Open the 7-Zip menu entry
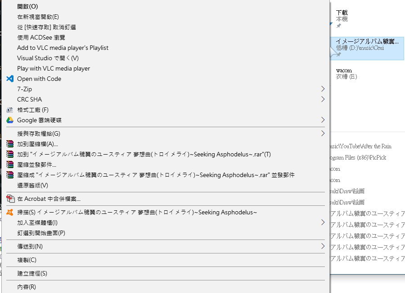 tap(165, 89)
